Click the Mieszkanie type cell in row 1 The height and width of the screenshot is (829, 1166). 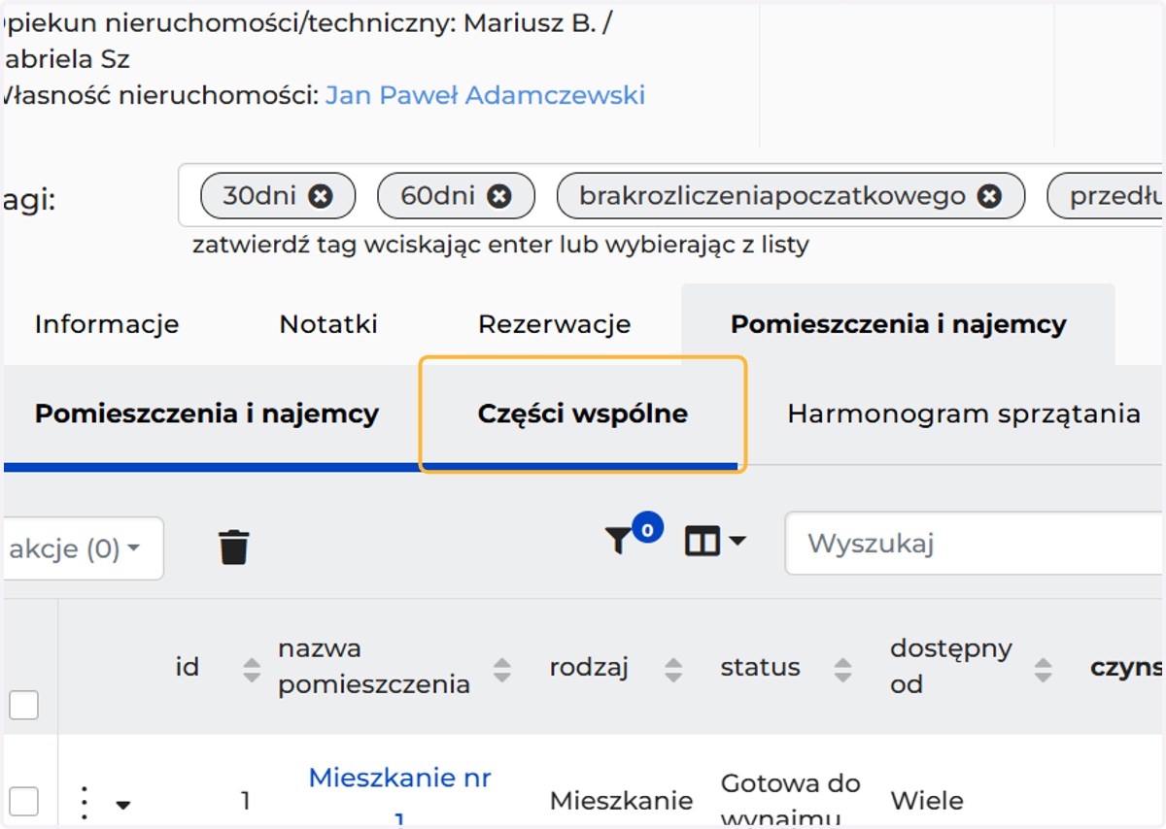tap(622, 801)
